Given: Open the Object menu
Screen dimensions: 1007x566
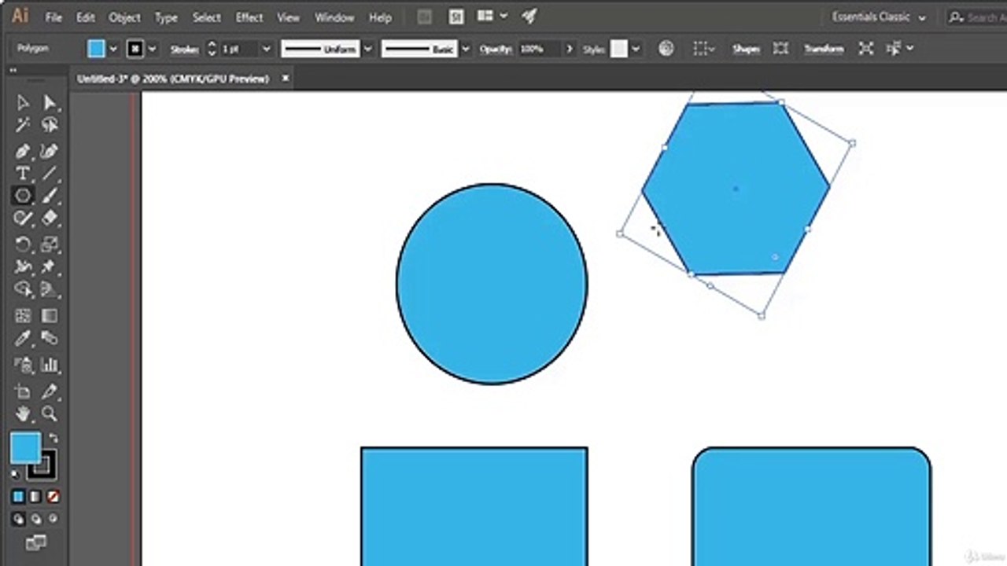Looking at the screenshot, I should (124, 17).
